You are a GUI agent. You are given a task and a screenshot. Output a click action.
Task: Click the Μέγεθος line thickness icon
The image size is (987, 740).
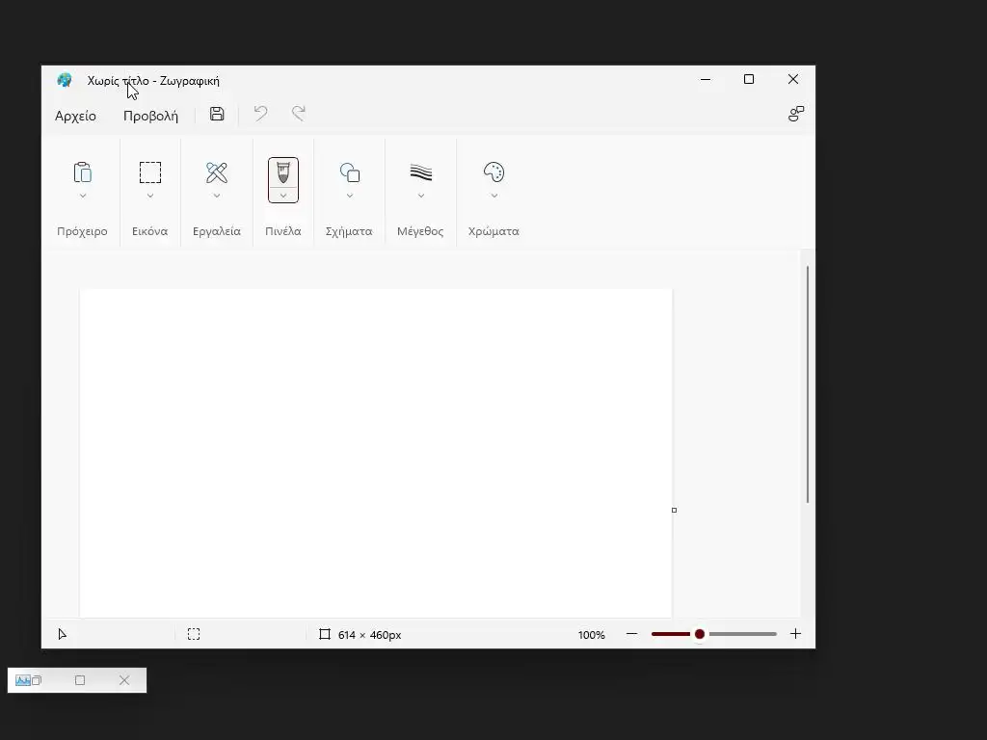coord(421,172)
